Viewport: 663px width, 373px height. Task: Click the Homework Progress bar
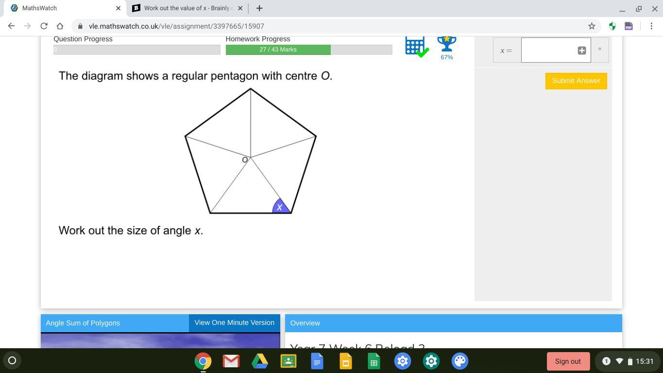pos(309,50)
